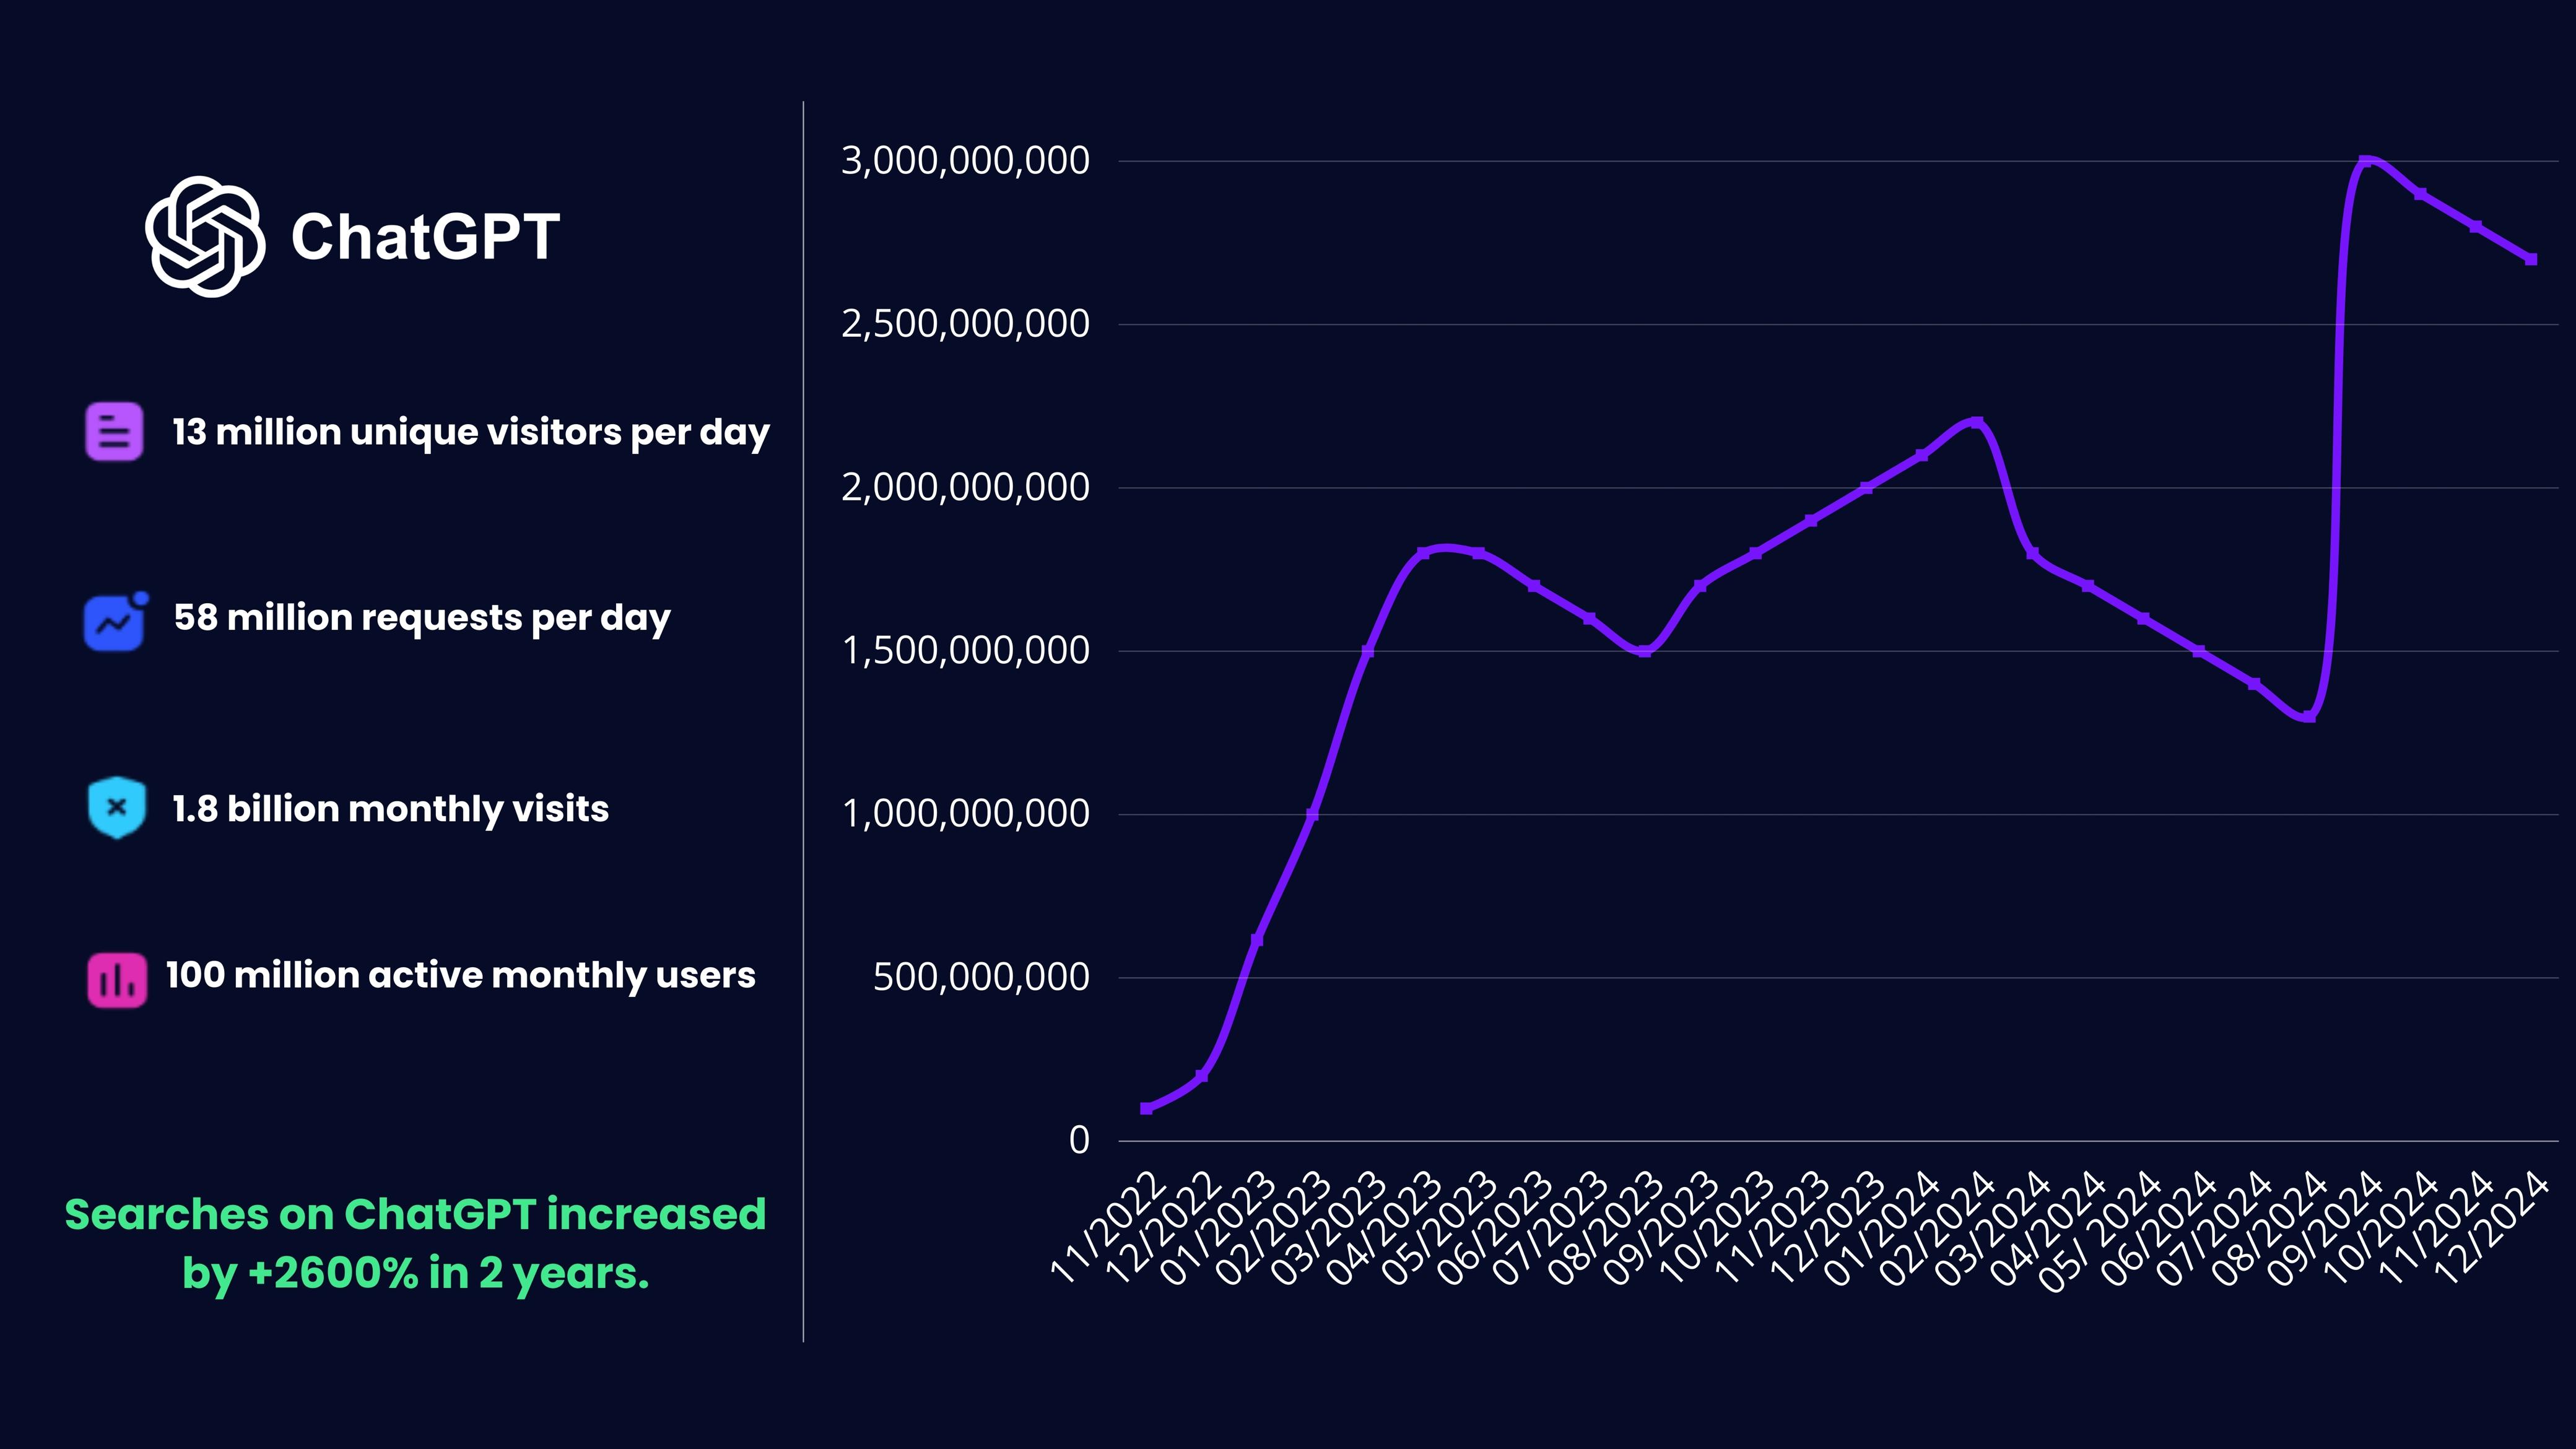The width and height of the screenshot is (2576, 1449).
Task: Click the 11/2024 data point on the line
Action: [2476, 226]
